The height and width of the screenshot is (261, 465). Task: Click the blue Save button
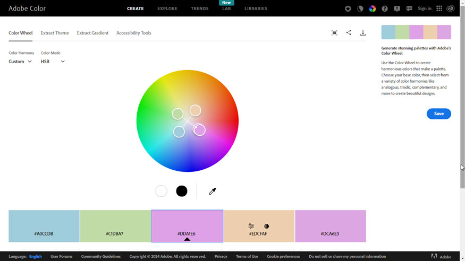[x=438, y=114]
